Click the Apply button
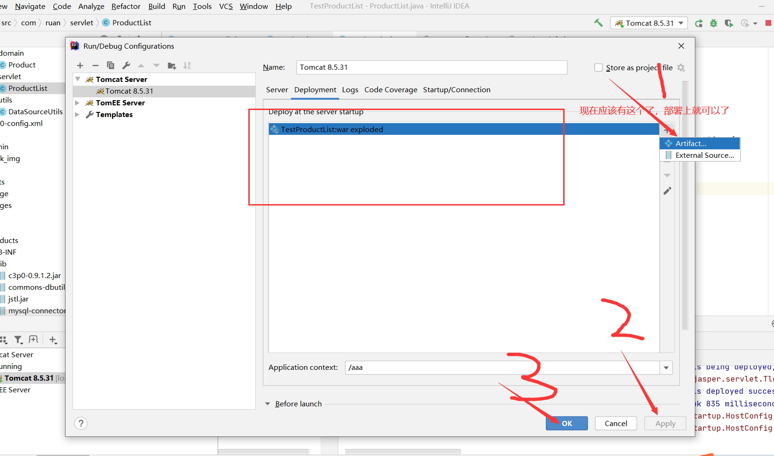 (x=665, y=423)
